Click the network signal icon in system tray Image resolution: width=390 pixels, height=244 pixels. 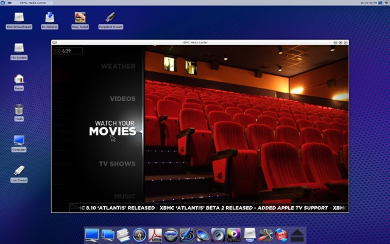[x=387, y=2]
